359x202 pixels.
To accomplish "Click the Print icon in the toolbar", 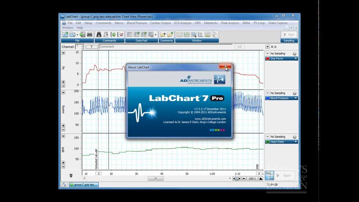I will [90, 35].
